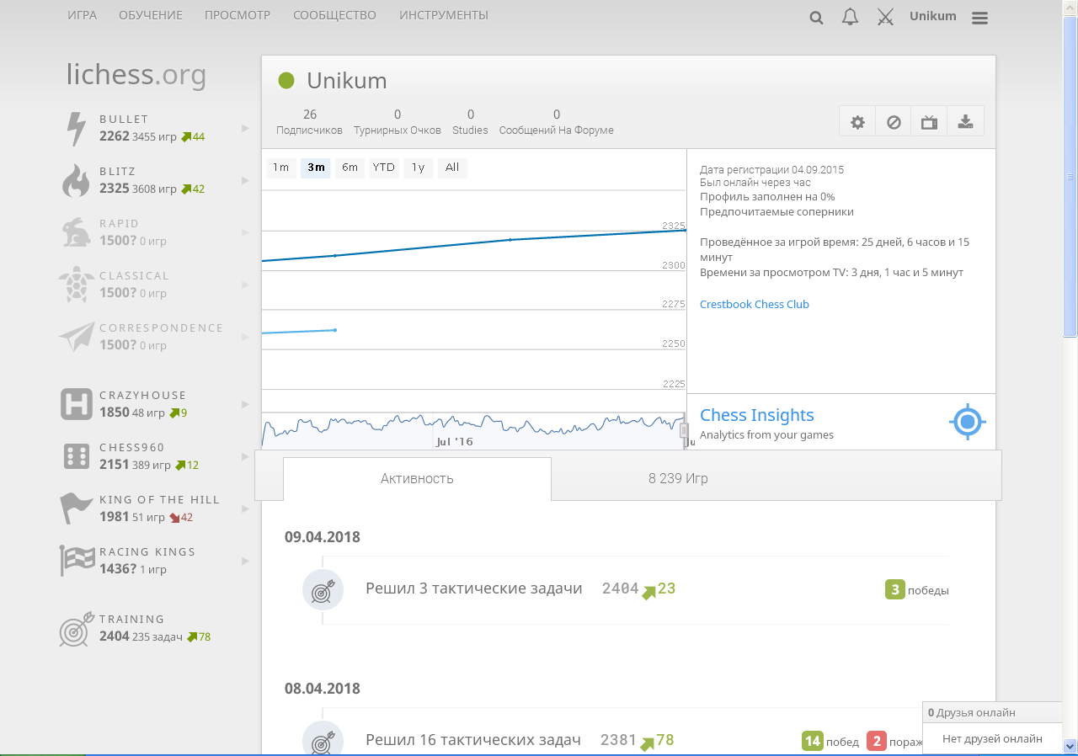Open notifications bell icon
The width and height of the screenshot is (1078, 756).
click(851, 17)
